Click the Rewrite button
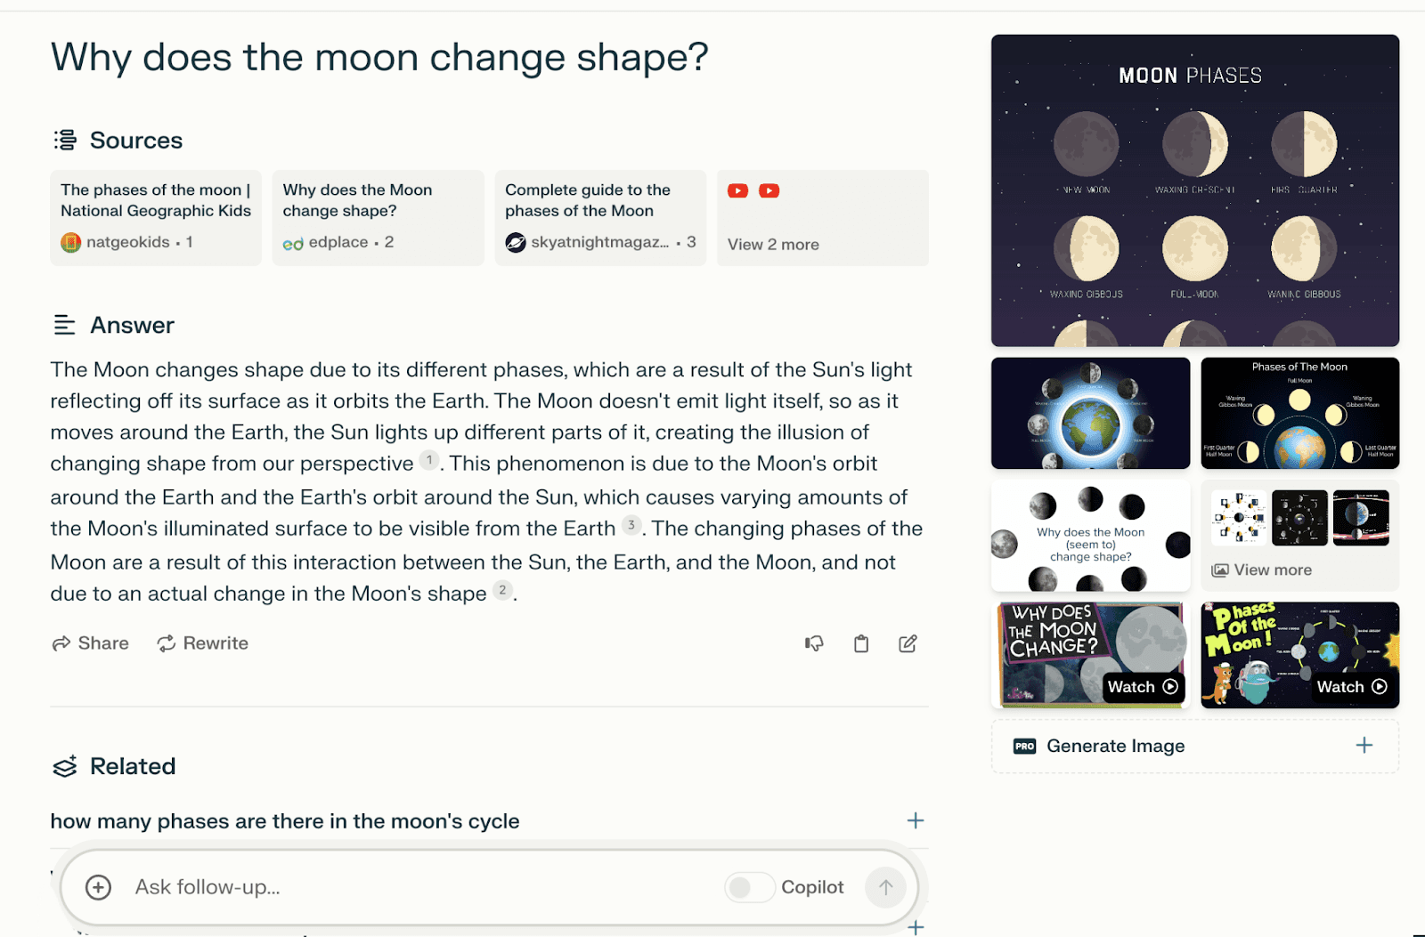The image size is (1425, 937). [203, 643]
